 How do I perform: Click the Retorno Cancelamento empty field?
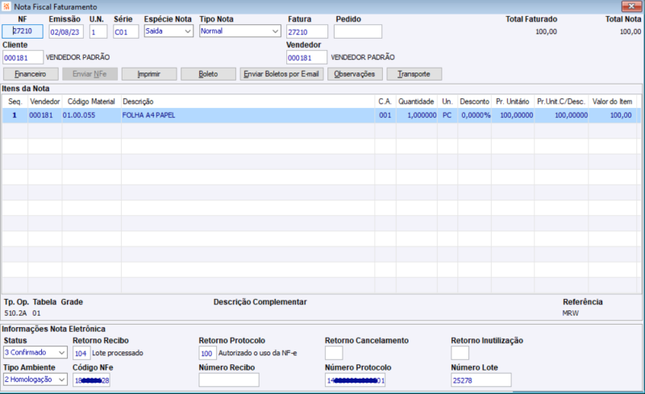[334, 353]
